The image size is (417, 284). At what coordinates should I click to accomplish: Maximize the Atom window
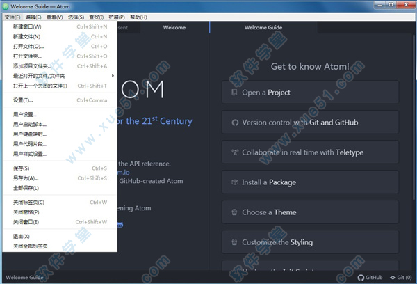[391, 5]
